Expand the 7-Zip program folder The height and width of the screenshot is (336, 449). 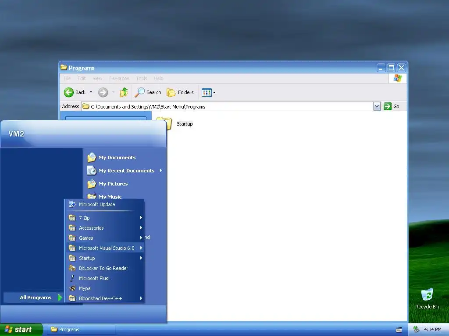tap(104, 218)
